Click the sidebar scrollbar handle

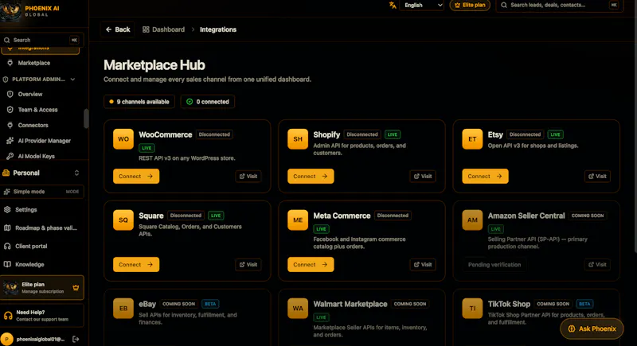pos(86,119)
